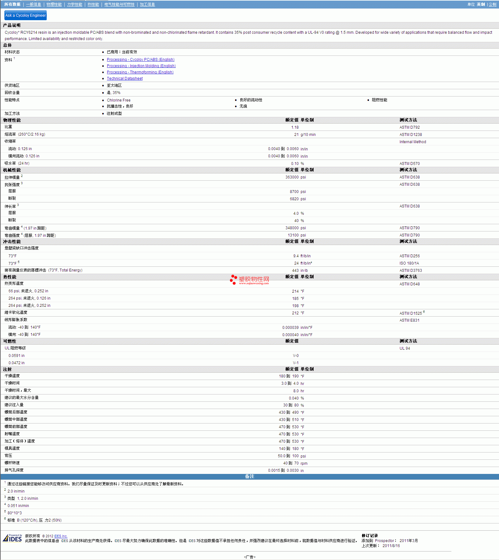The image size is (499, 560).
Task: Click the UL 94 test method
Action: pos(405,348)
